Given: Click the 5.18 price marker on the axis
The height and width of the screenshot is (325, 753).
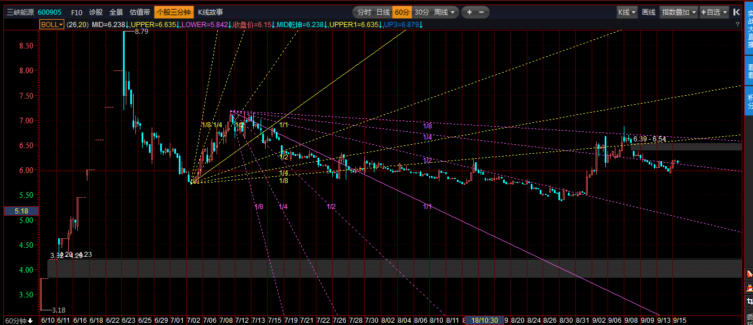Looking at the screenshot, I should 21,211.
